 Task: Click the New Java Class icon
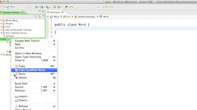59,7
